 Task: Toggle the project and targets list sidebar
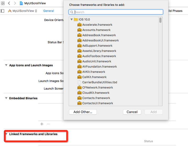[x=3, y=11]
